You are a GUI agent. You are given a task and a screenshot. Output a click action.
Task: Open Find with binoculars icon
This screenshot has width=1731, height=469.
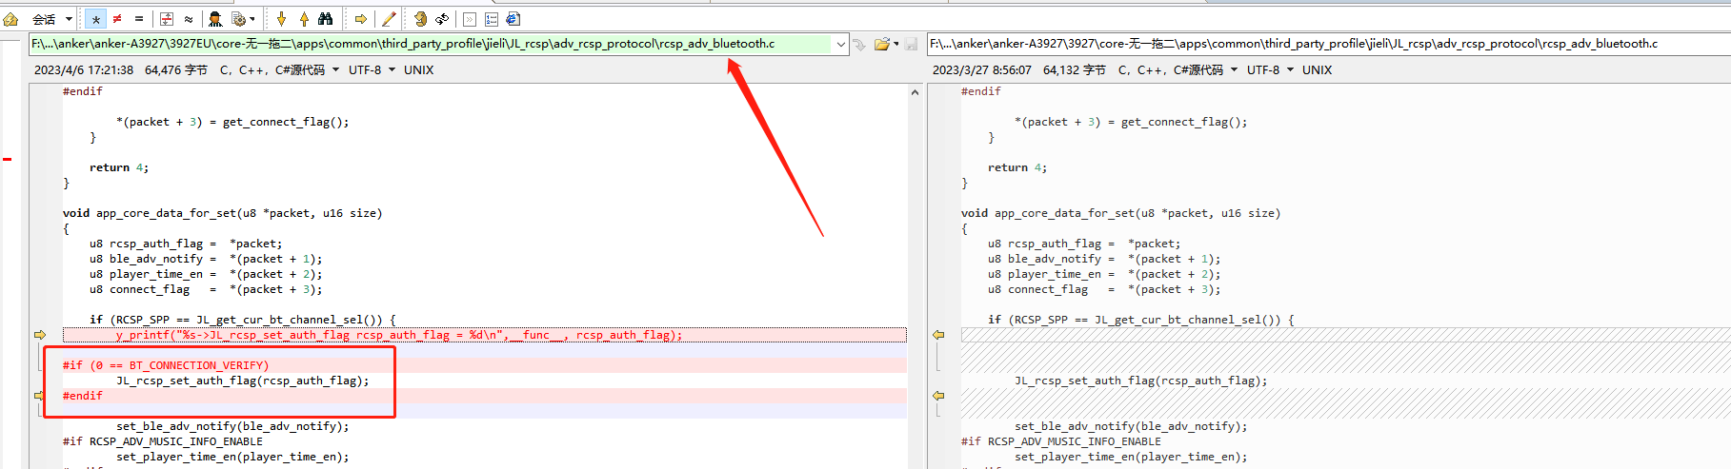click(x=326, y=19)
